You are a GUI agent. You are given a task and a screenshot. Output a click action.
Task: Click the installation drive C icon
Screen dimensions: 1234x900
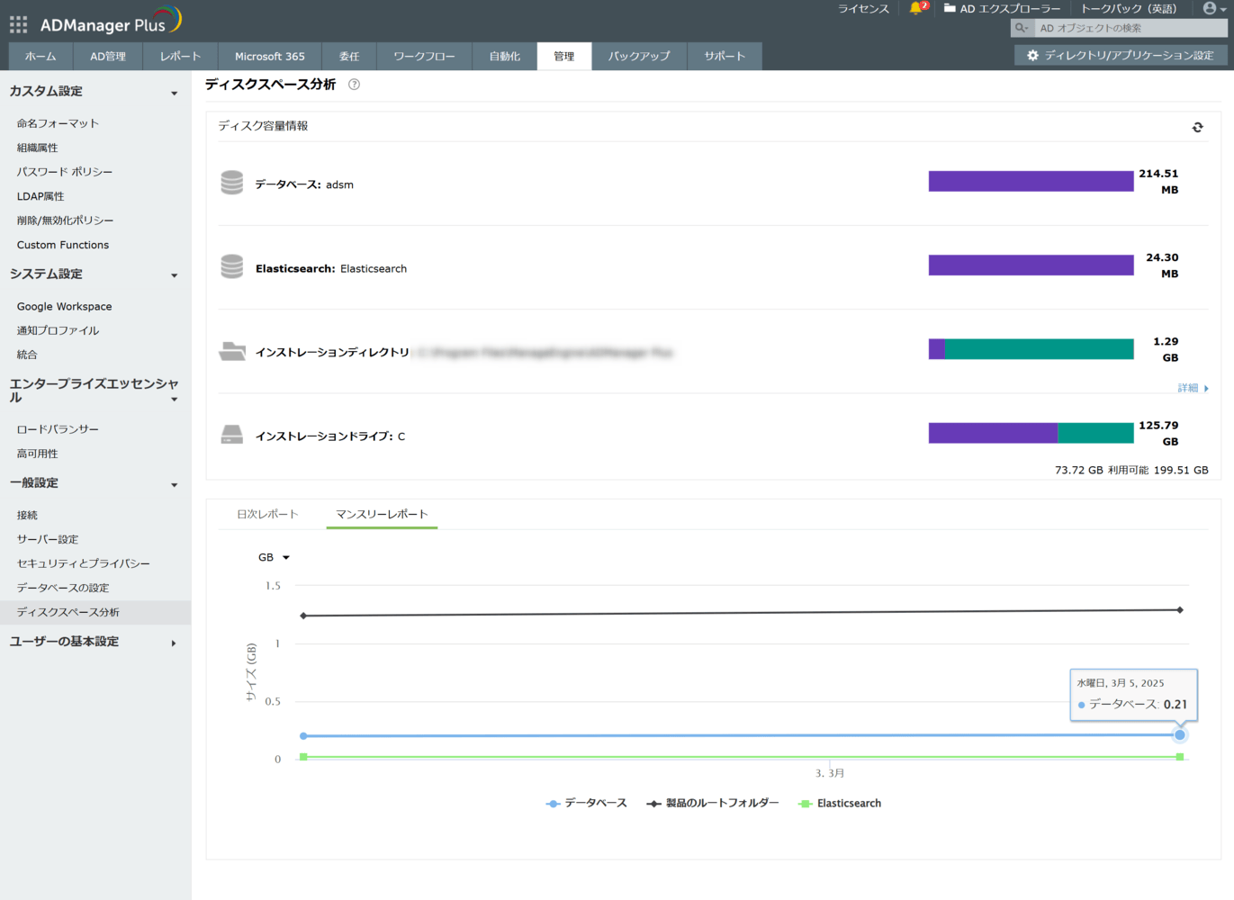(232, 436)
